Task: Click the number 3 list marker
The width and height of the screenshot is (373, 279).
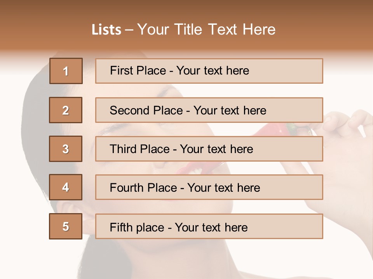Action: 66,149
